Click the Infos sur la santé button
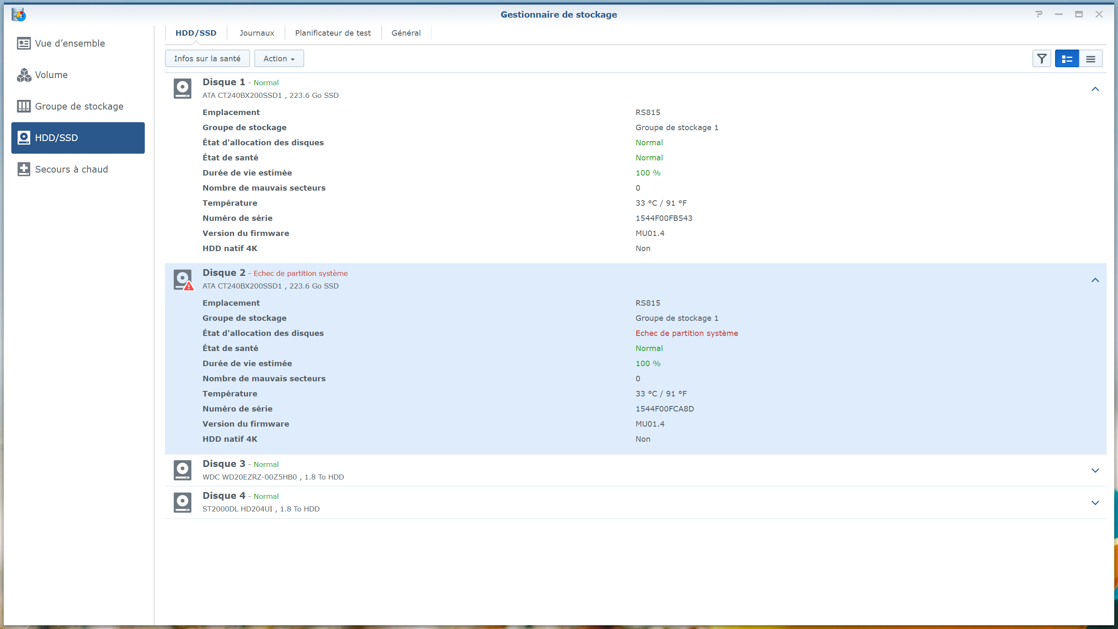 coord(207,59)
